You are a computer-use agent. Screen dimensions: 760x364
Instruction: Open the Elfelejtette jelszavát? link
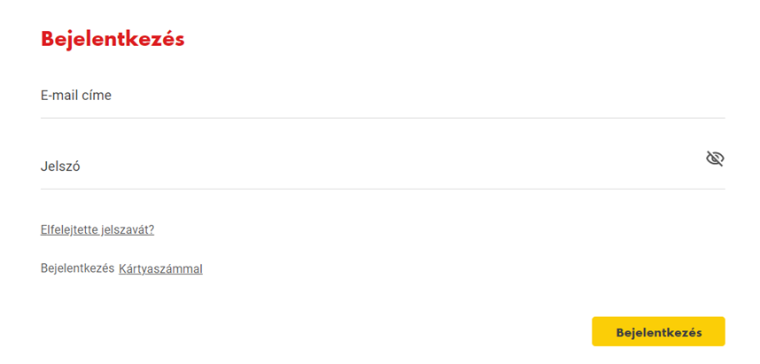[97, 229]
